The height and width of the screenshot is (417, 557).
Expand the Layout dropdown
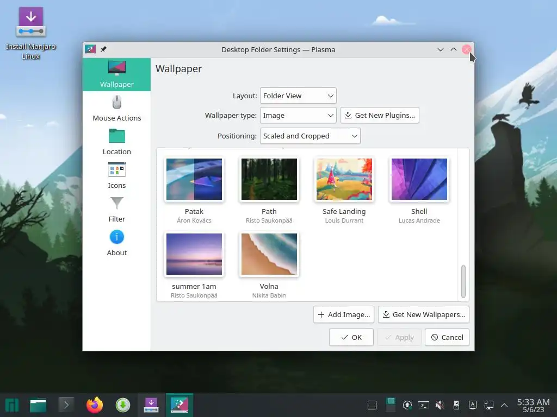click(298, 96)
